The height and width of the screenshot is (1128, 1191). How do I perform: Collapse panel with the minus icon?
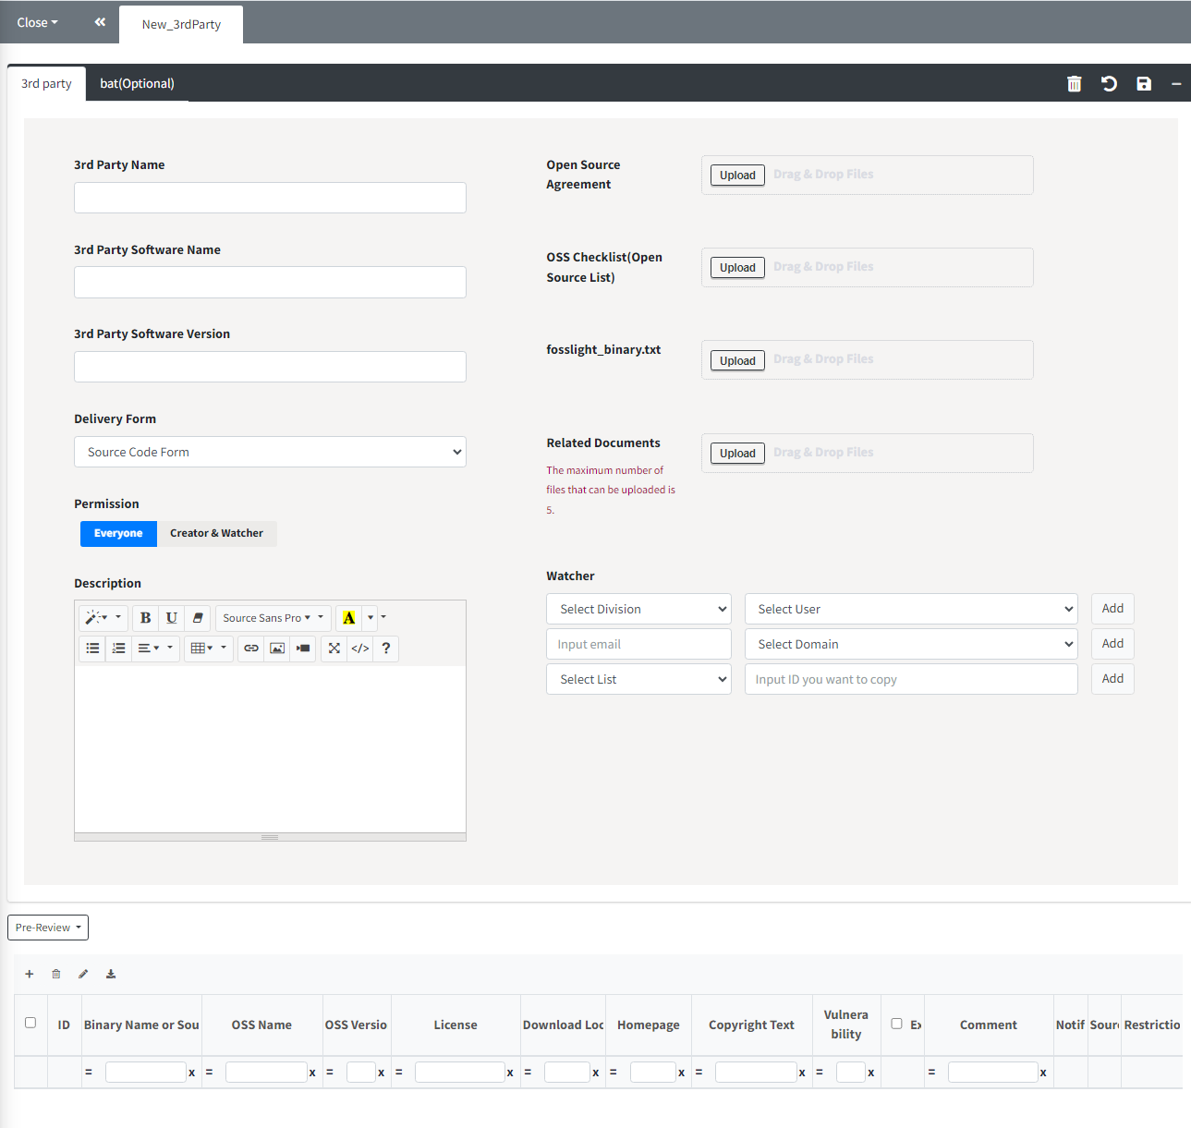[x=1176, y=84]
